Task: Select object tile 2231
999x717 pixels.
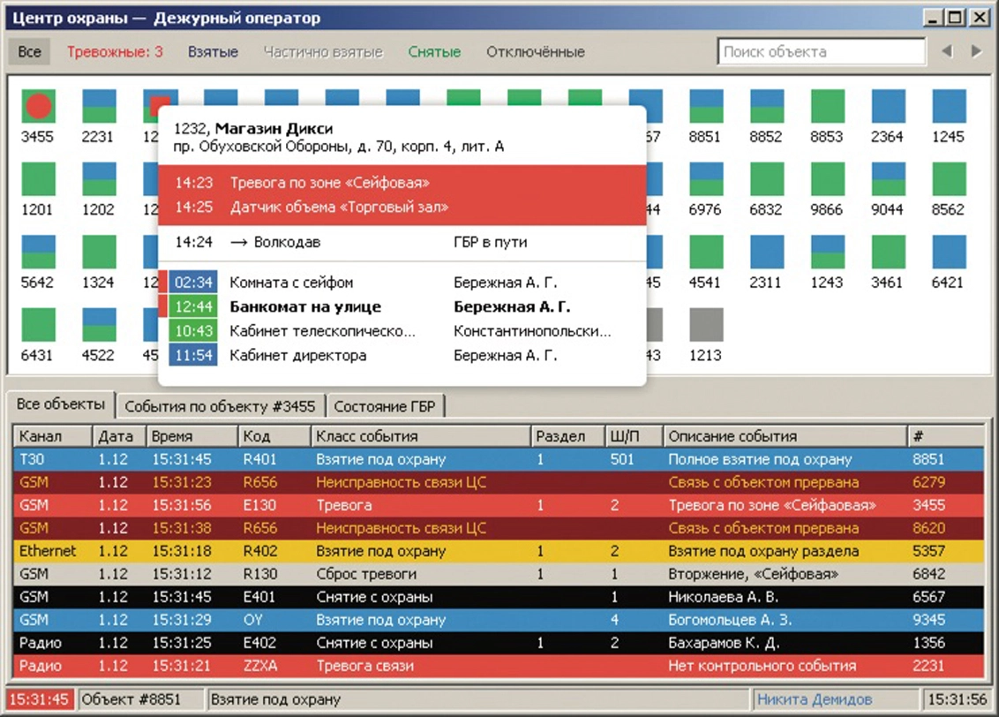Action: coord(98,107)
